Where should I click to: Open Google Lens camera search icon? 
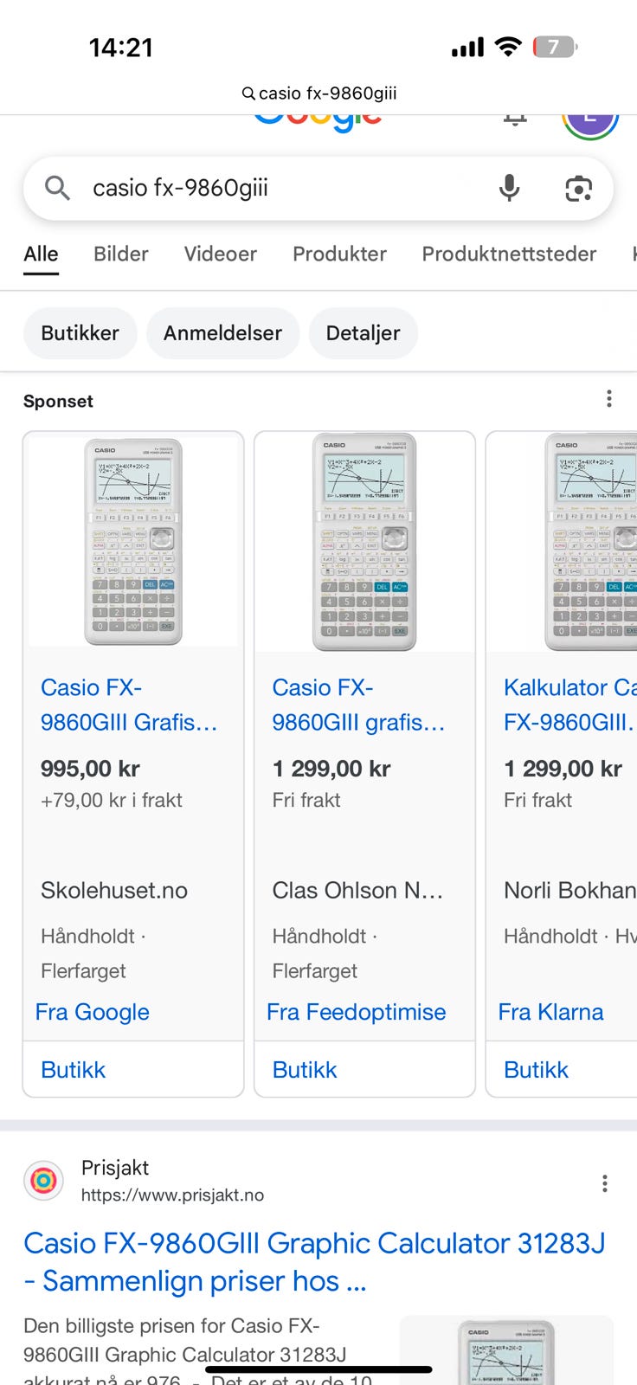click(578, 188)
